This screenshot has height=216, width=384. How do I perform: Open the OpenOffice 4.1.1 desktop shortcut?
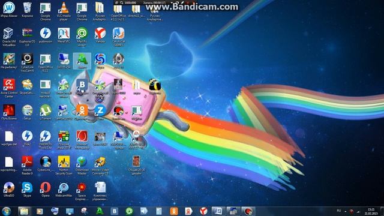(x=46, y=62)
